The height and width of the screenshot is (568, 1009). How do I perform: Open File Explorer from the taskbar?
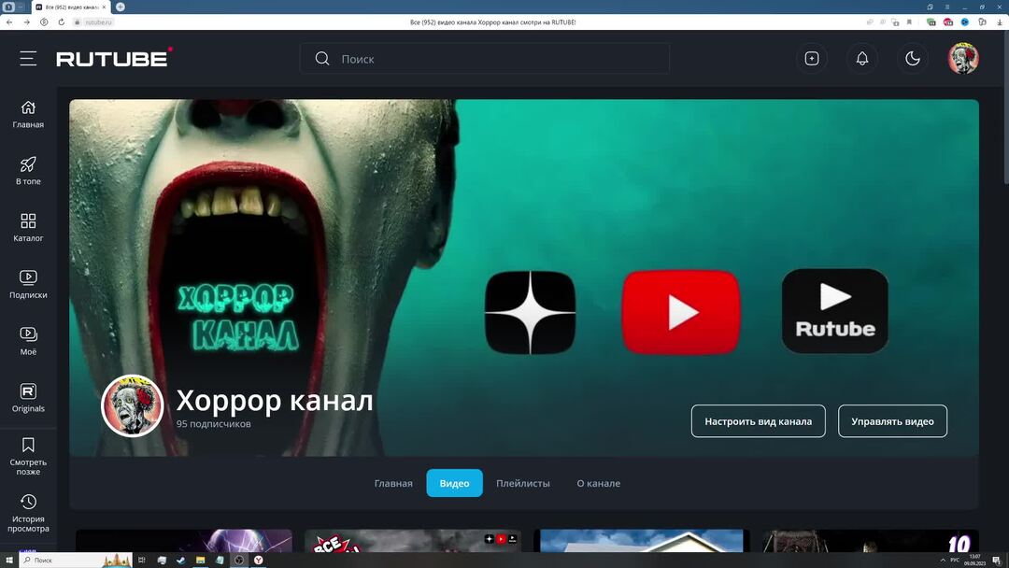200,561
